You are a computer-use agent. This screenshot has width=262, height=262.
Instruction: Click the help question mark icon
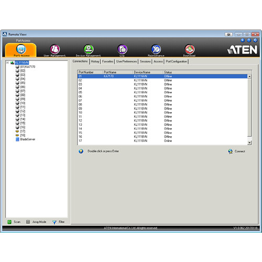coord(249,40)
